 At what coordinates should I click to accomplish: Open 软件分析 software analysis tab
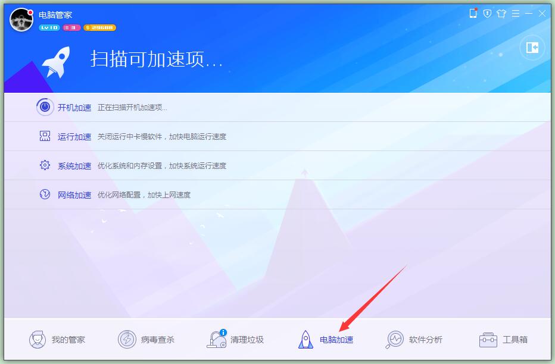tap(414, 340)
